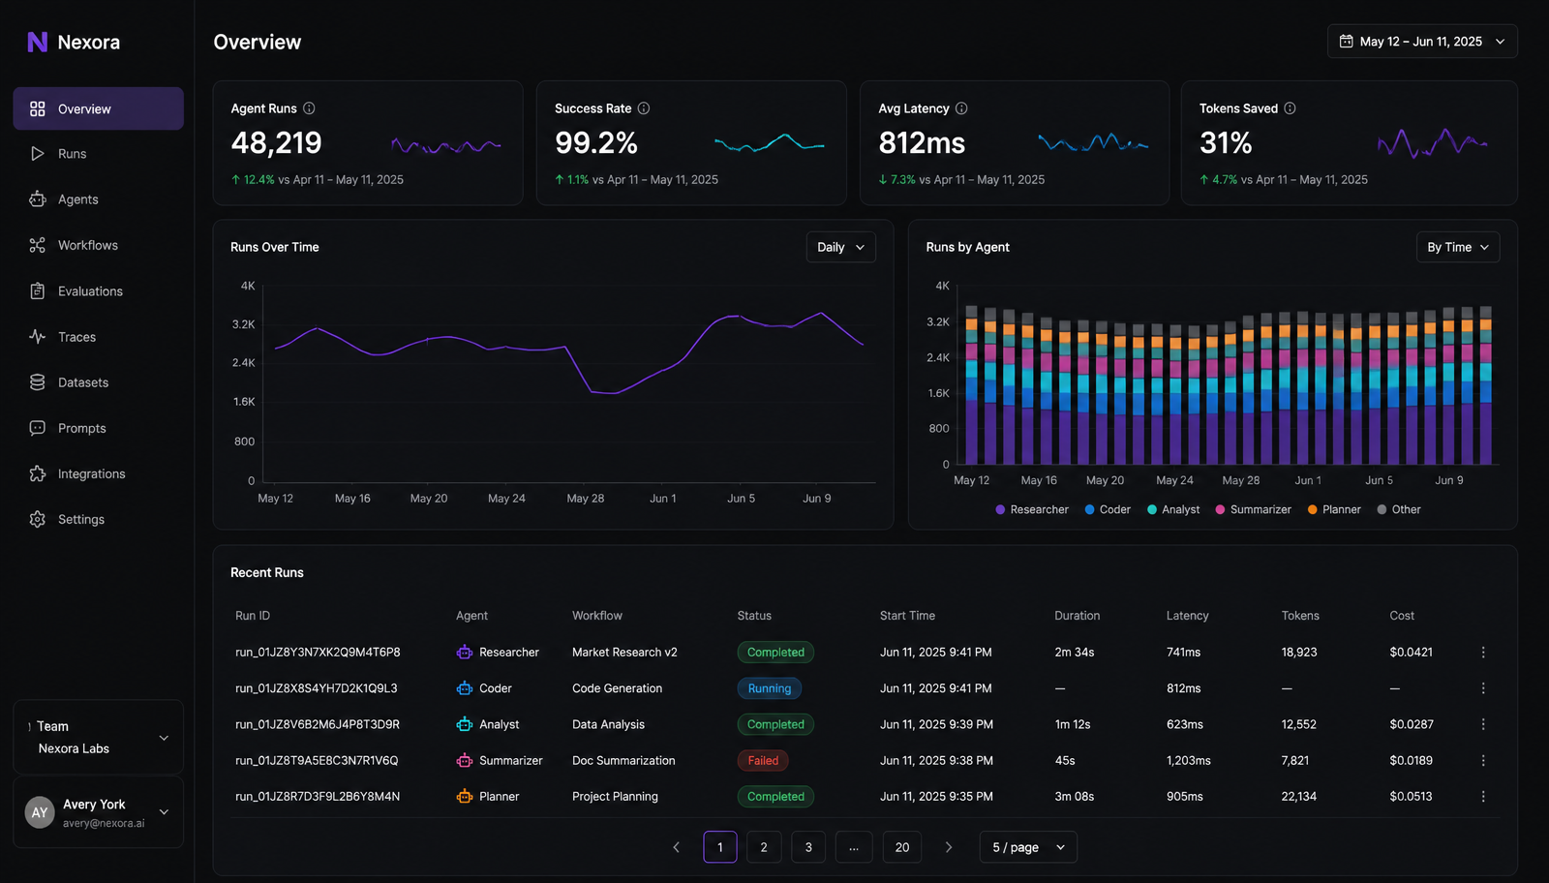The height and width of the screenshot is (883, 1549).
Task: Expand the Avery York account menu
Action: tap(99, 812)
